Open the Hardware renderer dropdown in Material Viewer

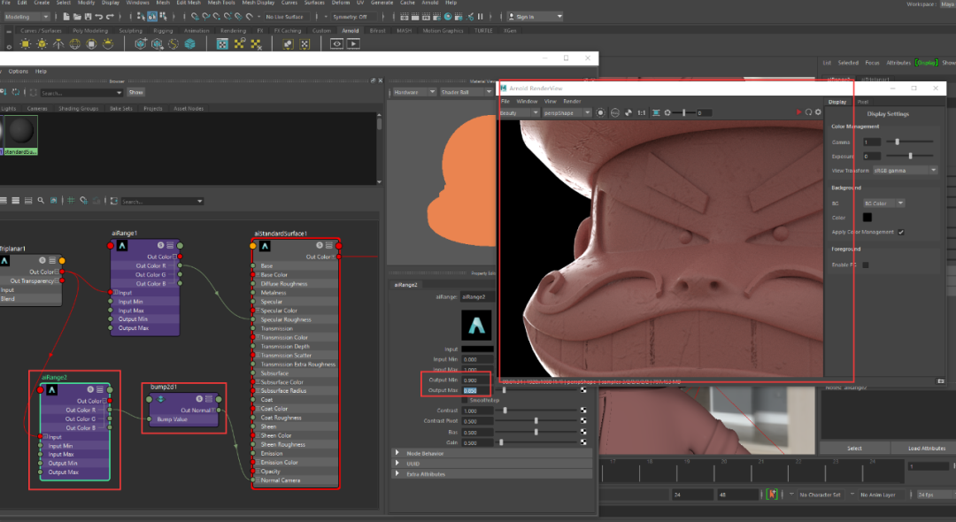(x=414, y=92)
